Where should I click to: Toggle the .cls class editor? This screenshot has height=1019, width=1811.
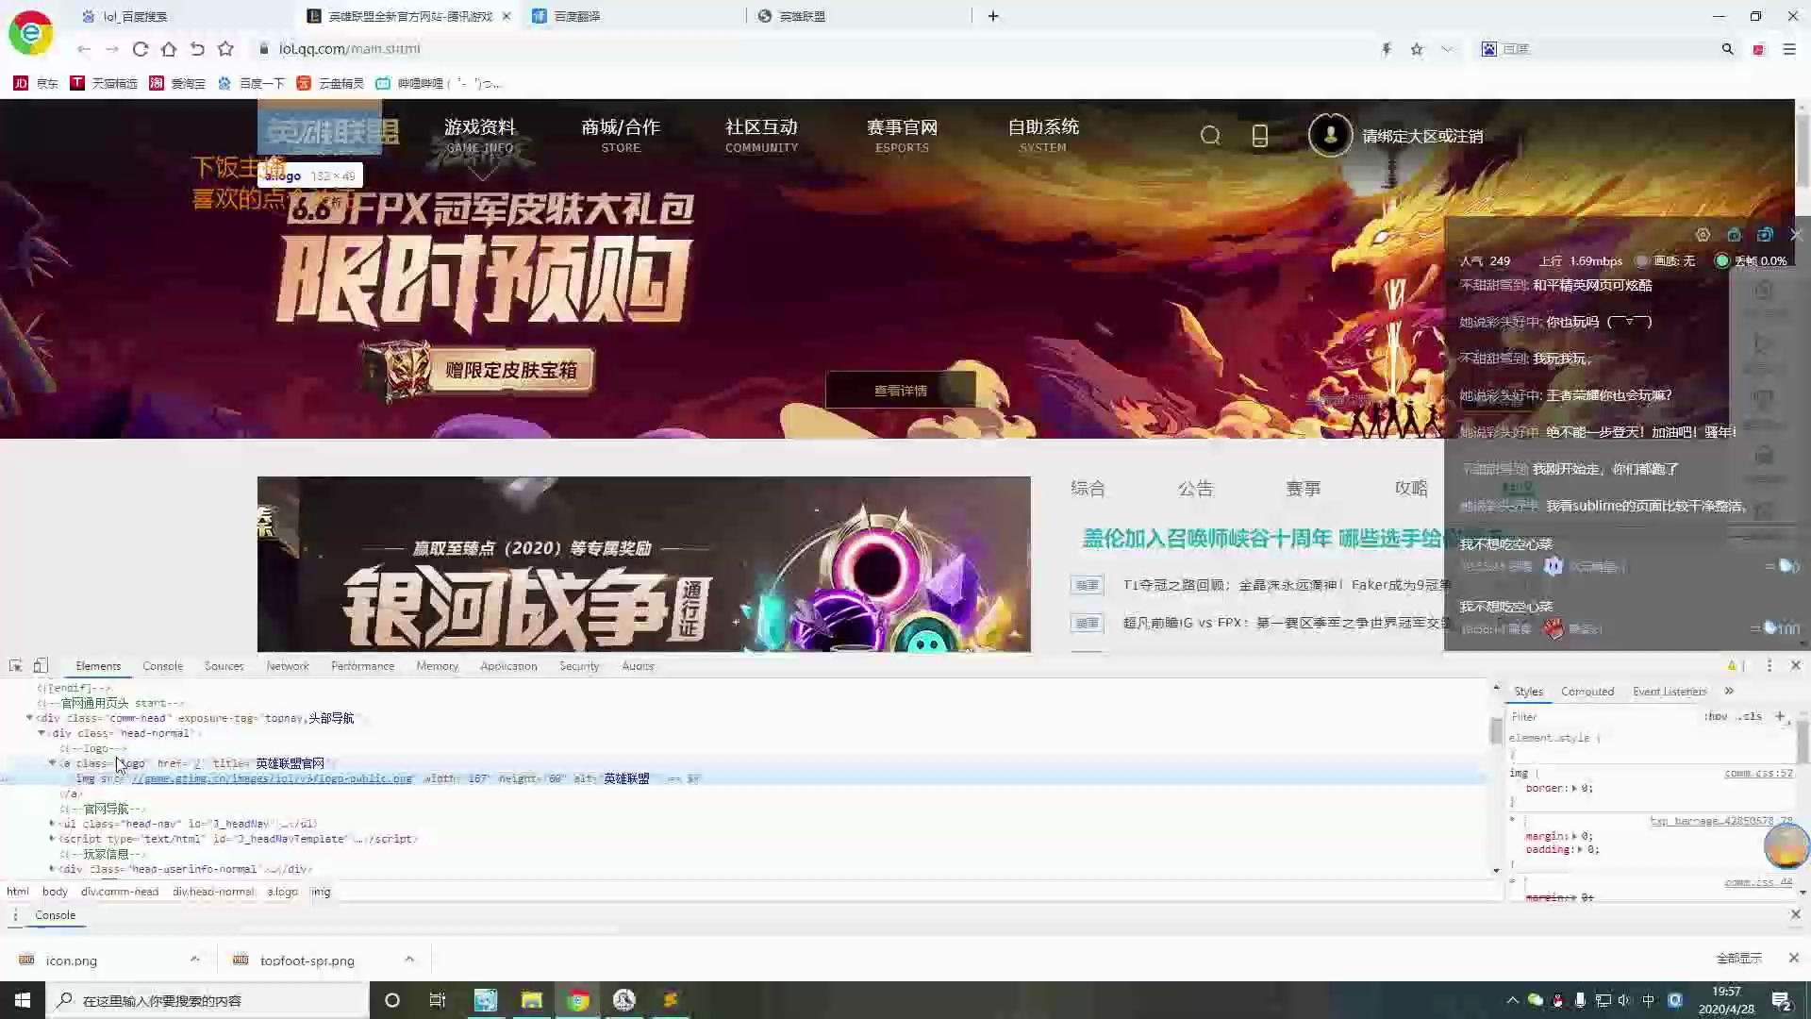[x=1751, y=716]
